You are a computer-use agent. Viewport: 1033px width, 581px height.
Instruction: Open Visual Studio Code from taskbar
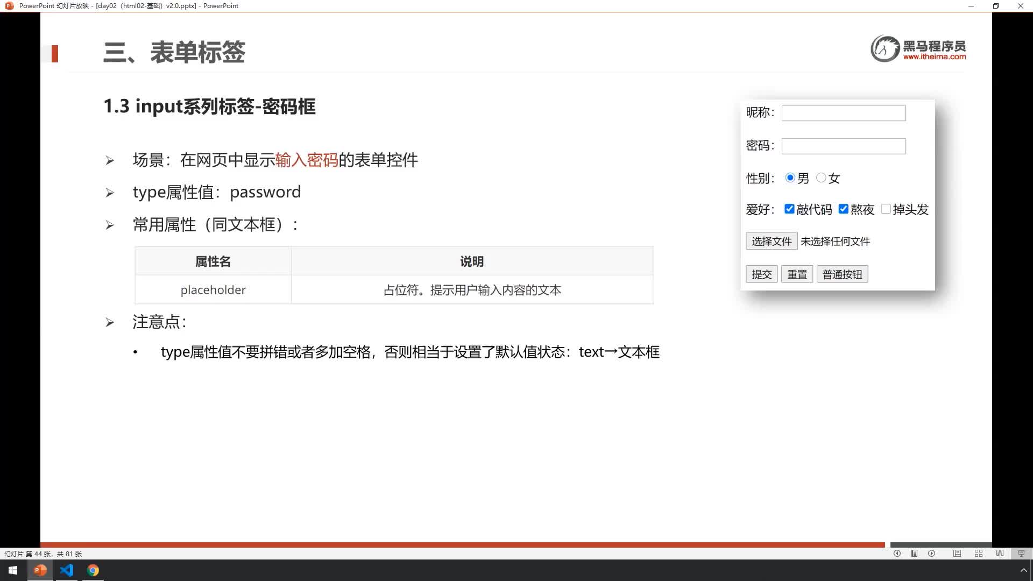tap(67, 570)
